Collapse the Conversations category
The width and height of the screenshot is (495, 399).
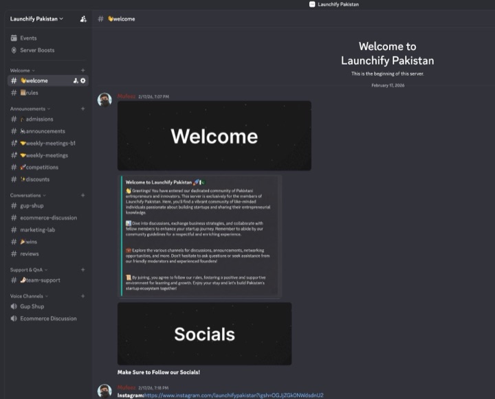27,195
